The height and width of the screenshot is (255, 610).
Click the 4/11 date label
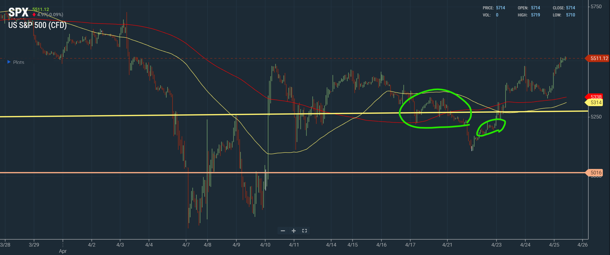(x=294, y=245)
